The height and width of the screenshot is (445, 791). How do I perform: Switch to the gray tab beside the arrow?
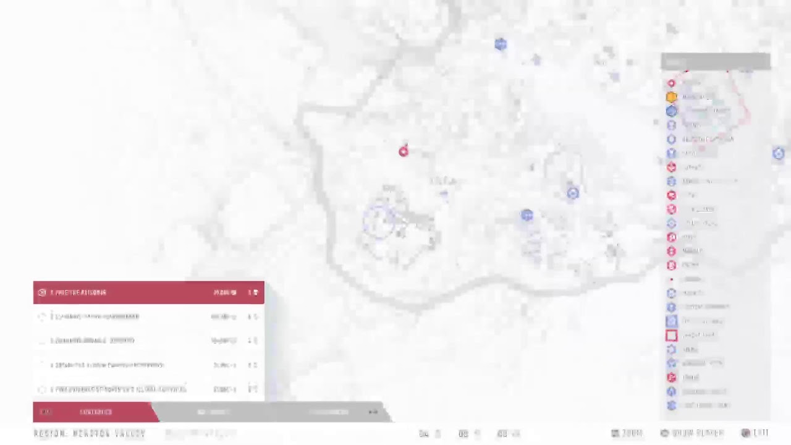[328, 412]
